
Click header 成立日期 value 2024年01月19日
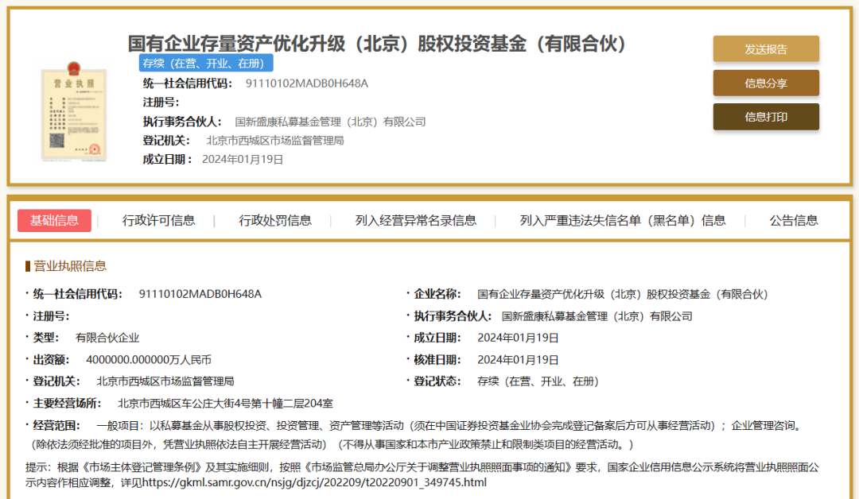click(x=243, y=159)
